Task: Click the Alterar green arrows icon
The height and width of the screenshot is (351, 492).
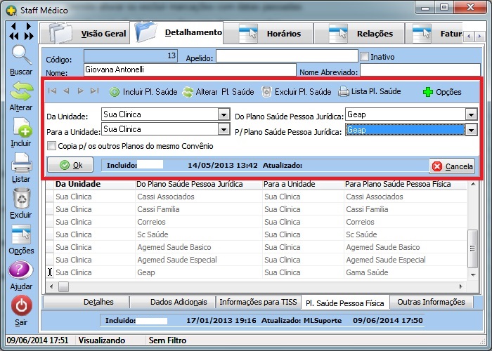Action: pos(21,91)
